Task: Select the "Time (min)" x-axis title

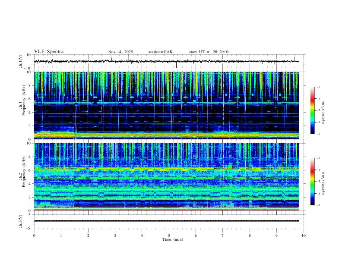Action: 173,239
